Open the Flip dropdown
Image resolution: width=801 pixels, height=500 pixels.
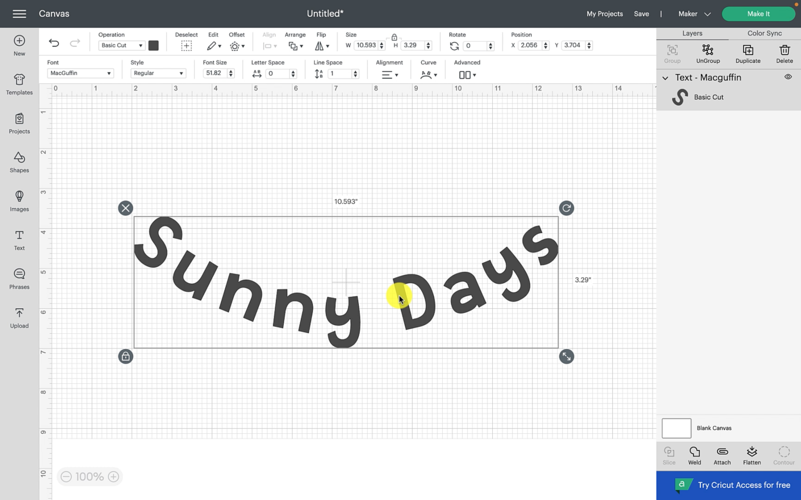pyautogui.click(x=322, y=46)
